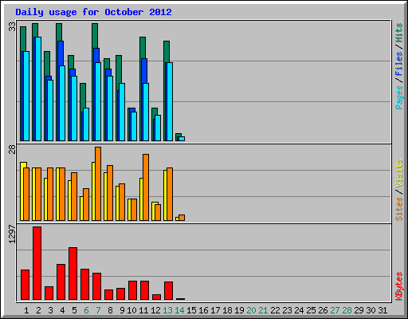
Task: Click day label '11' on the axis
Action: click(x=143, y=310)
